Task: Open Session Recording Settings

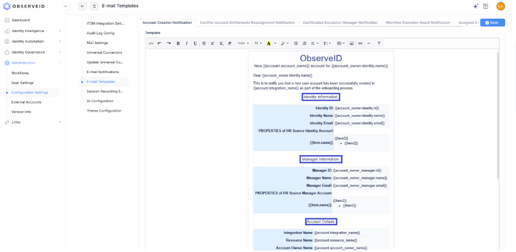Action: [x=104, y=91]
